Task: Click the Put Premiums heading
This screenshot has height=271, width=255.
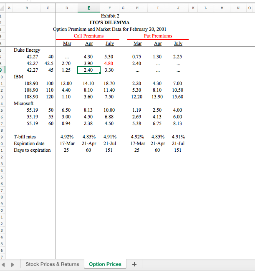Action: click(x=158, y=36)
